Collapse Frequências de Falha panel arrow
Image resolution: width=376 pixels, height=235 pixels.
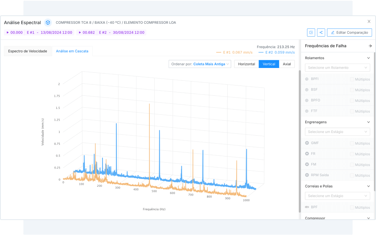[x=370, y=46]
